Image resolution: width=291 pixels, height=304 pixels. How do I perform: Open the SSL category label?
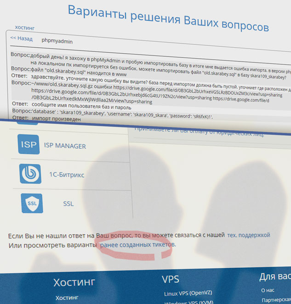coord(68,204)
